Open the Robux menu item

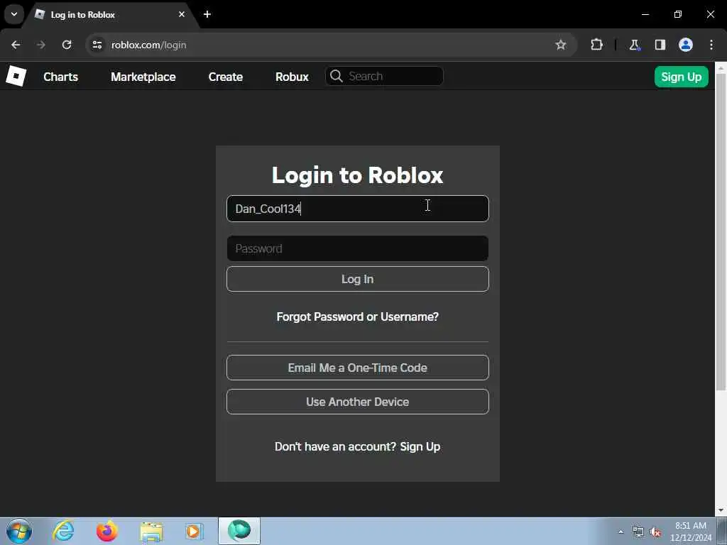click(x=292, y=77)
